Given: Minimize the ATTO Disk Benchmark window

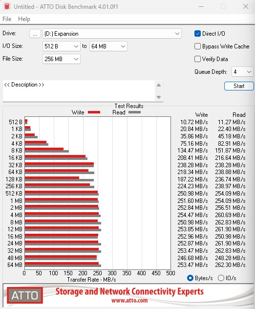Looking at the screenshot, I should point(201,6).
